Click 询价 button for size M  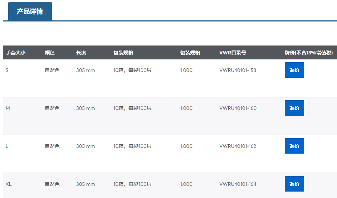tap(294, 108)
